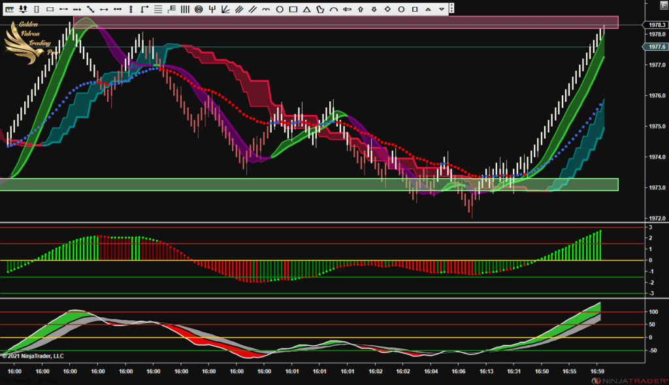Select the Ellipse drawing tool
Screen dimensions: 669x385
pos(280,8)
